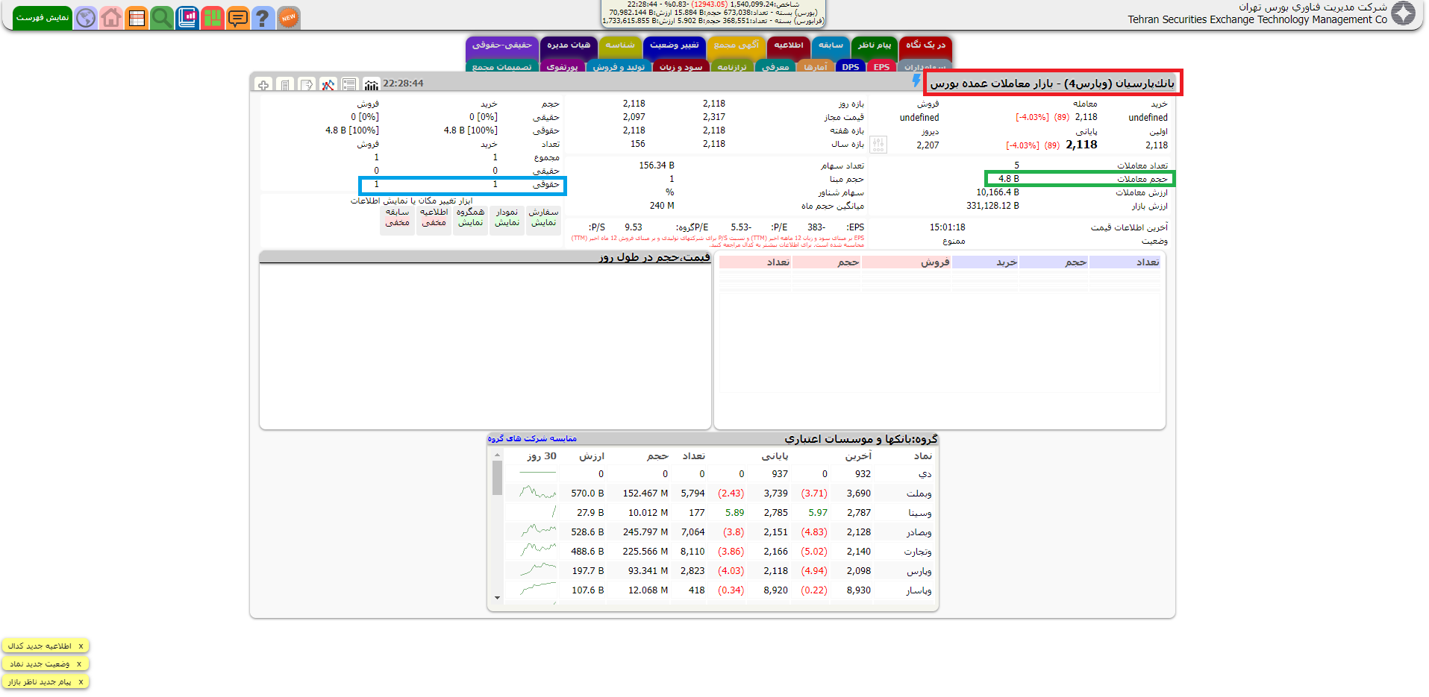
Task: Open the تولید و فروش tab
Action: coord(619,67)
